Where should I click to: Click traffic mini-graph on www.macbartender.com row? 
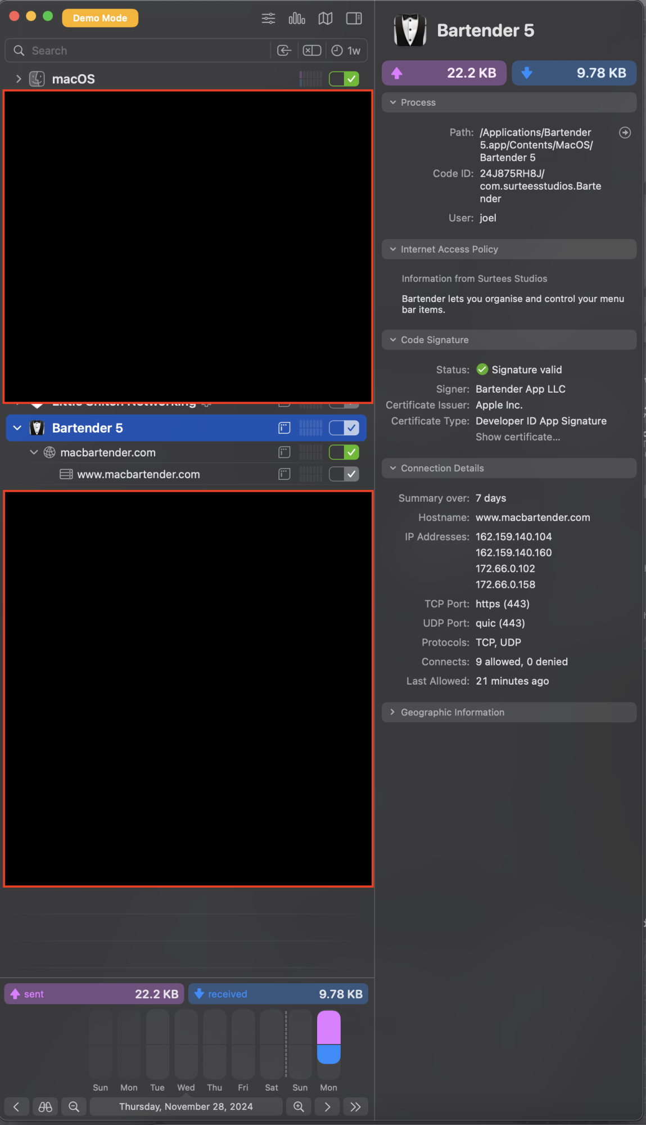(311, 474)
